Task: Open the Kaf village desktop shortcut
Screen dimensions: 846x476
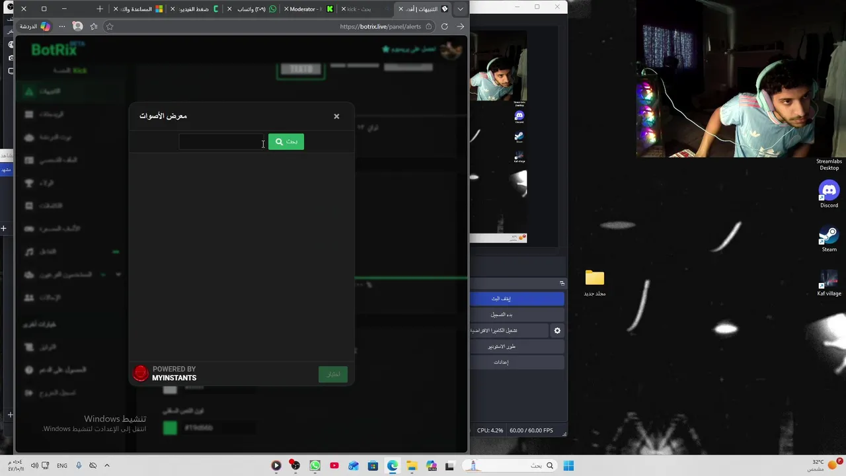Action: click(x=829, y=282)
